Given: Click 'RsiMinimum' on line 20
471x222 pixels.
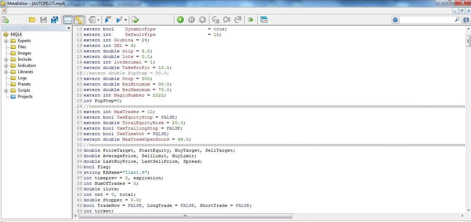Looking at the screenshot, I should coord(136,84).
